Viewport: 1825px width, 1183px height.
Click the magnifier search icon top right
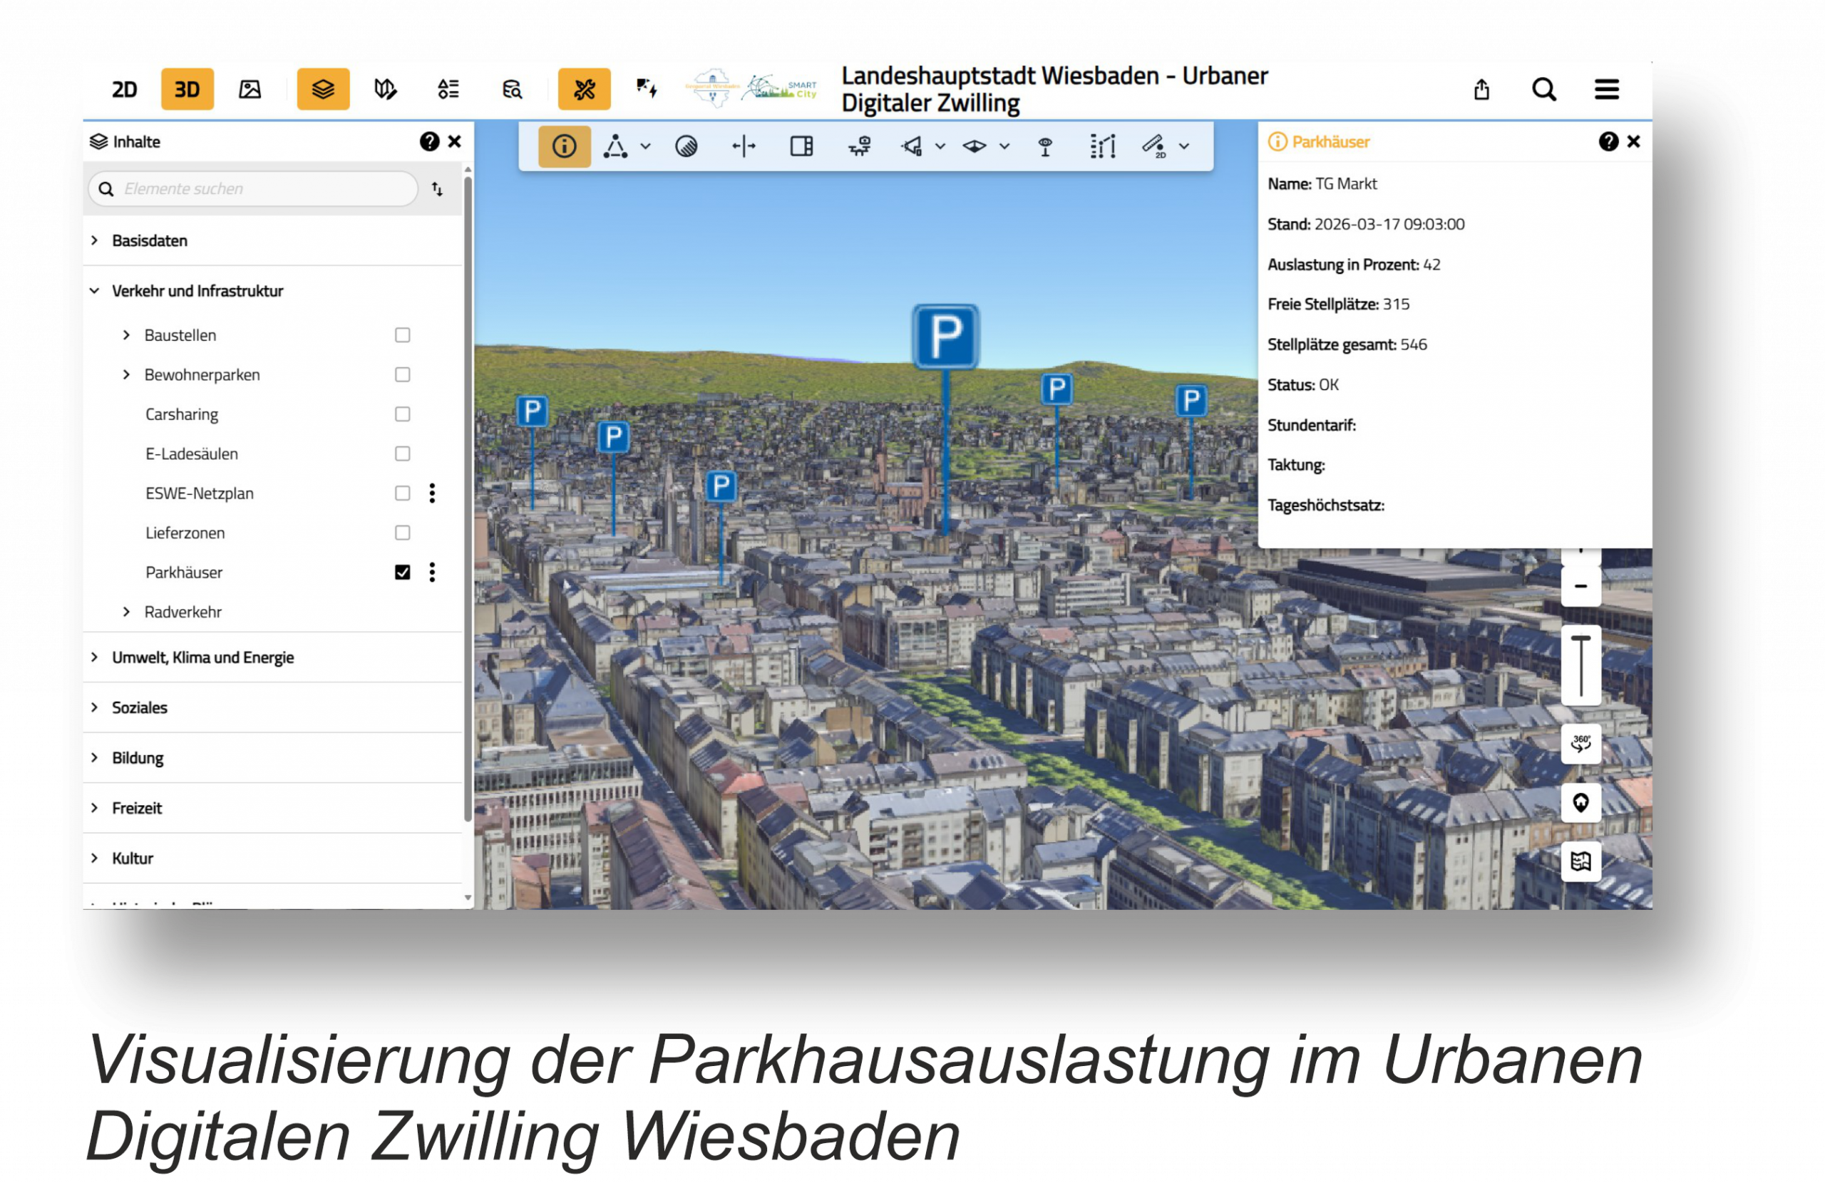(x=1543, y=90)
